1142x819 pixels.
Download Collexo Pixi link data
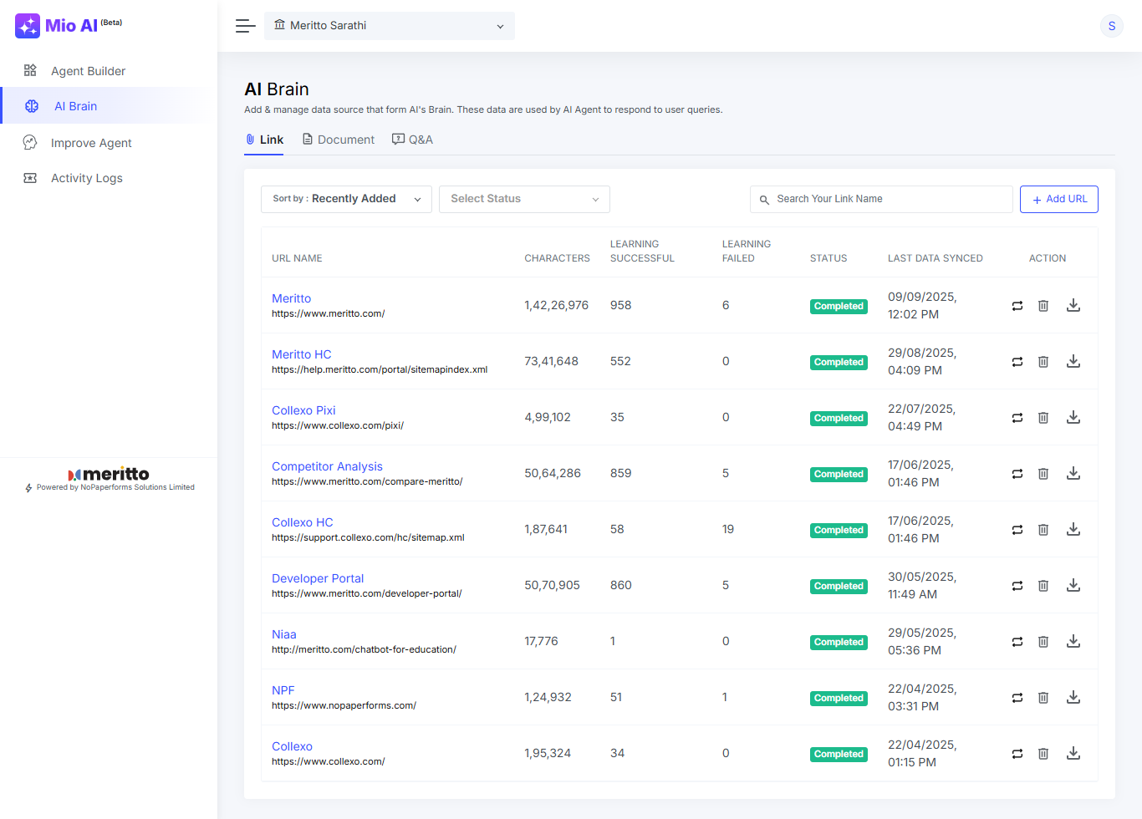[x=1073, y=418]
